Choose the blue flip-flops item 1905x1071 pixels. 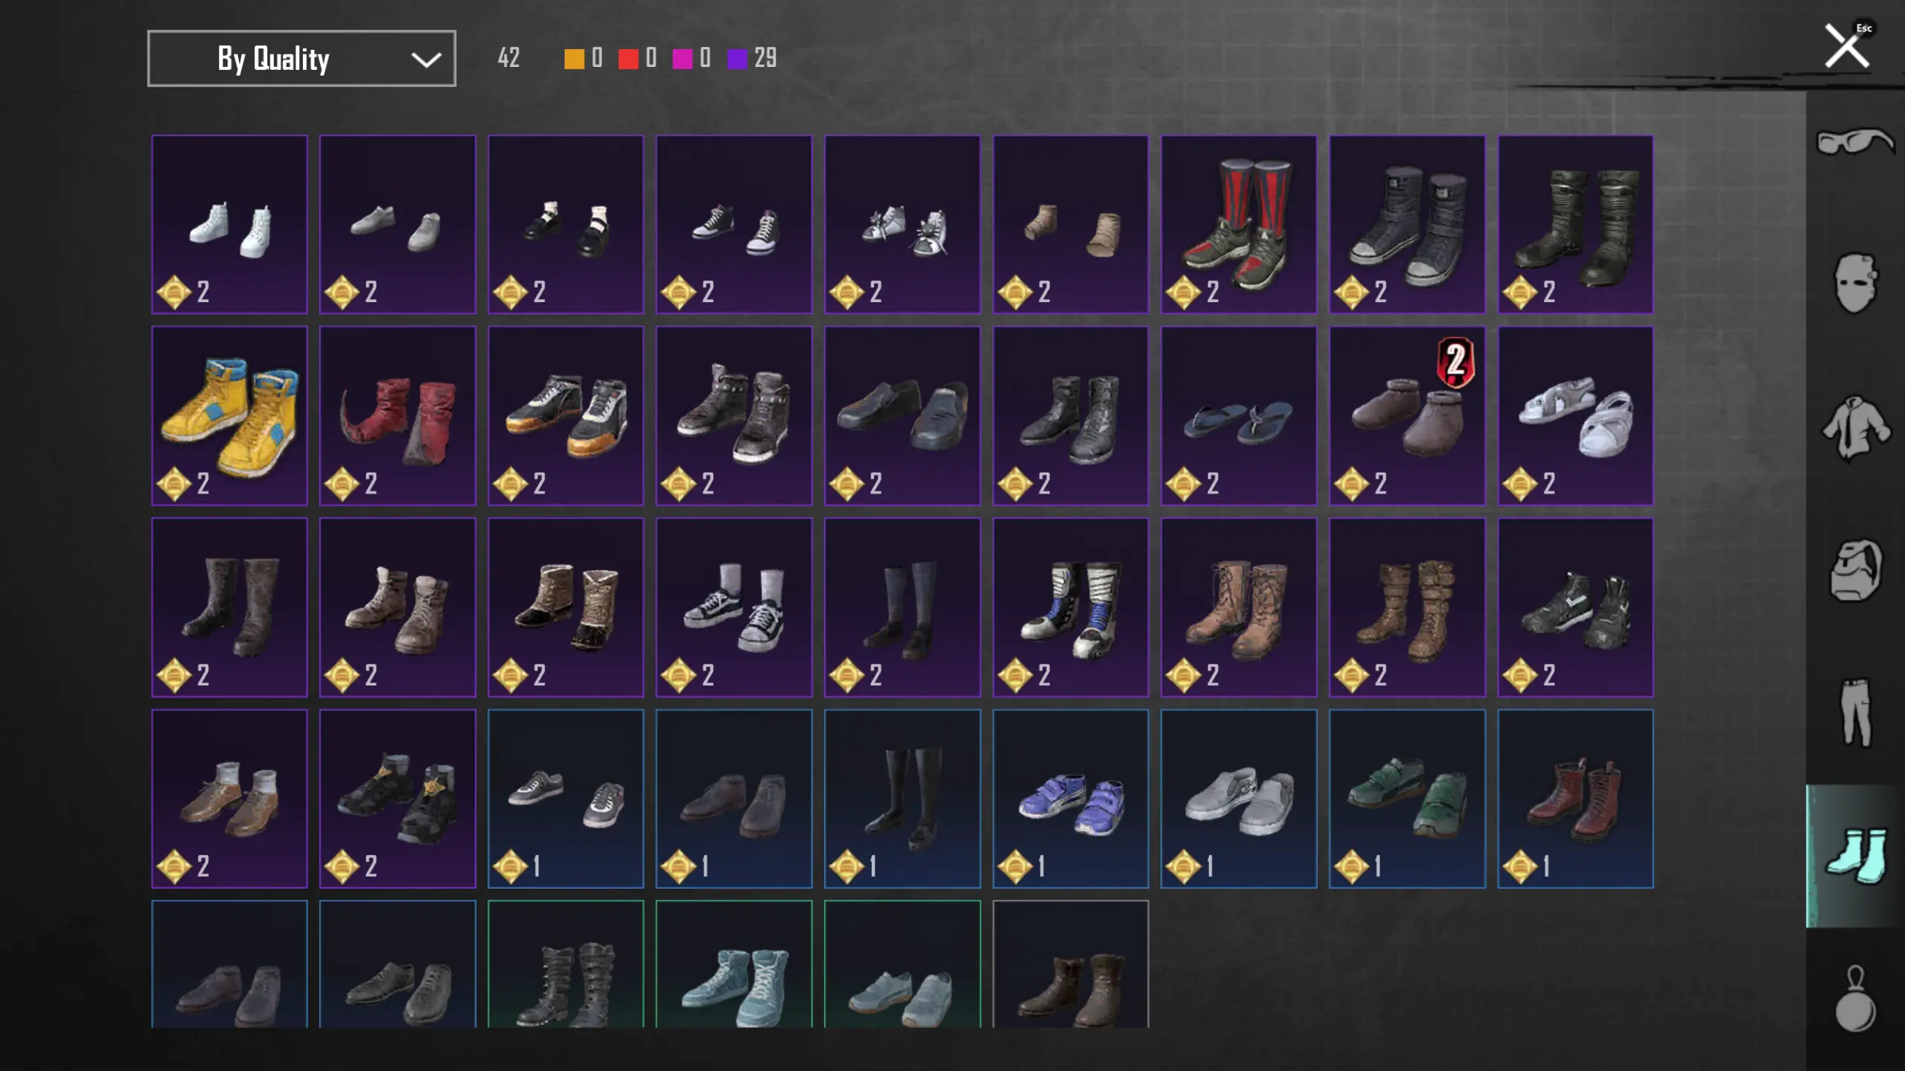[1239, 415]
